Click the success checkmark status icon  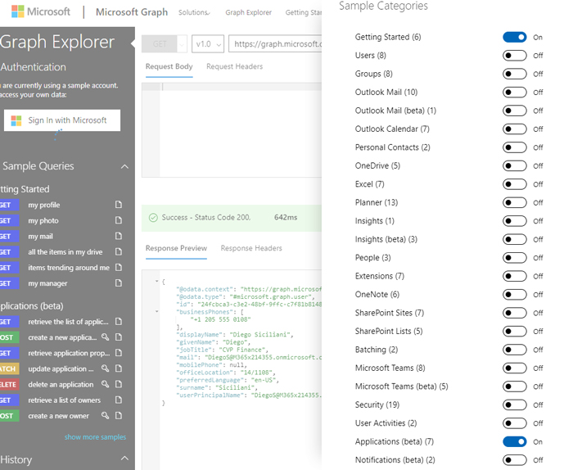pyautogui.click(x=153, y=218)
